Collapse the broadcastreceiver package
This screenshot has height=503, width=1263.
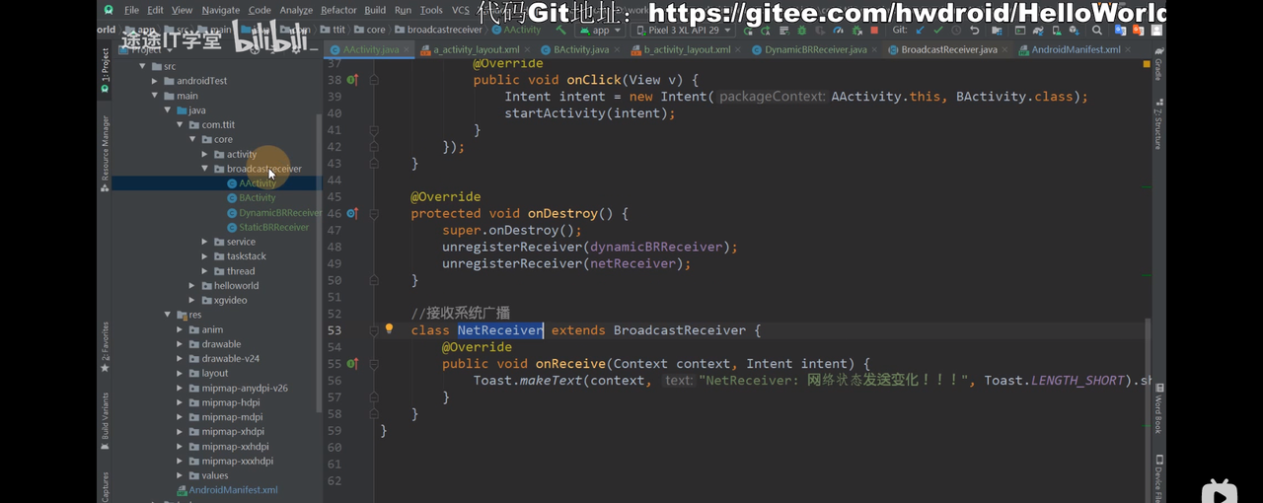(x=205, y=169)
